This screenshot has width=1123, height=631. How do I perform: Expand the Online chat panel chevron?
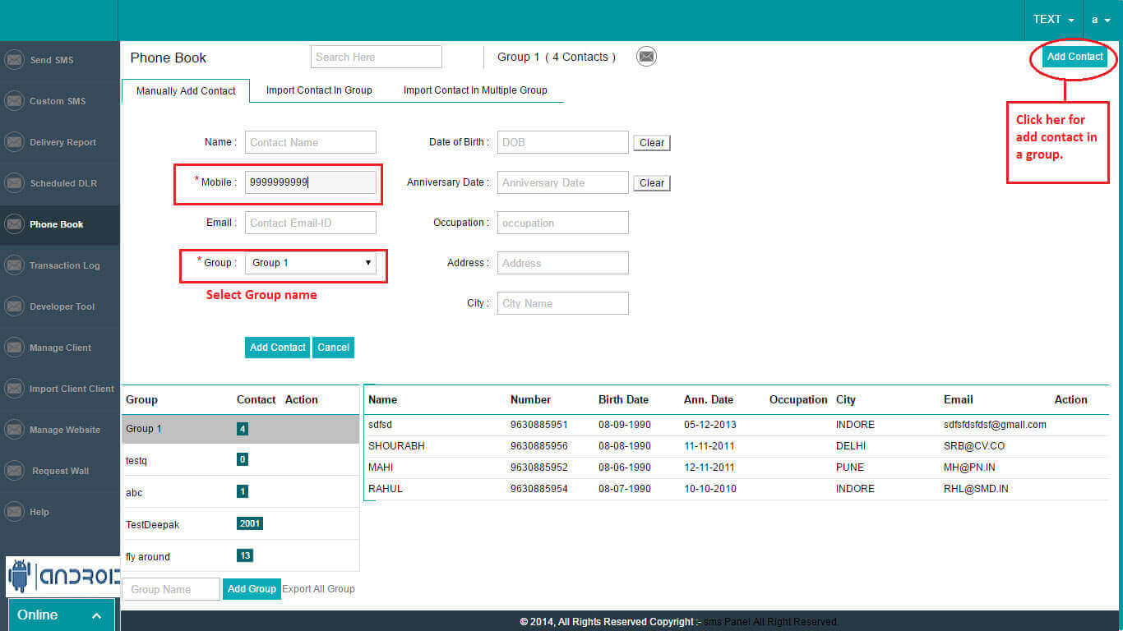pyautogui.click(x=96, y=615)
